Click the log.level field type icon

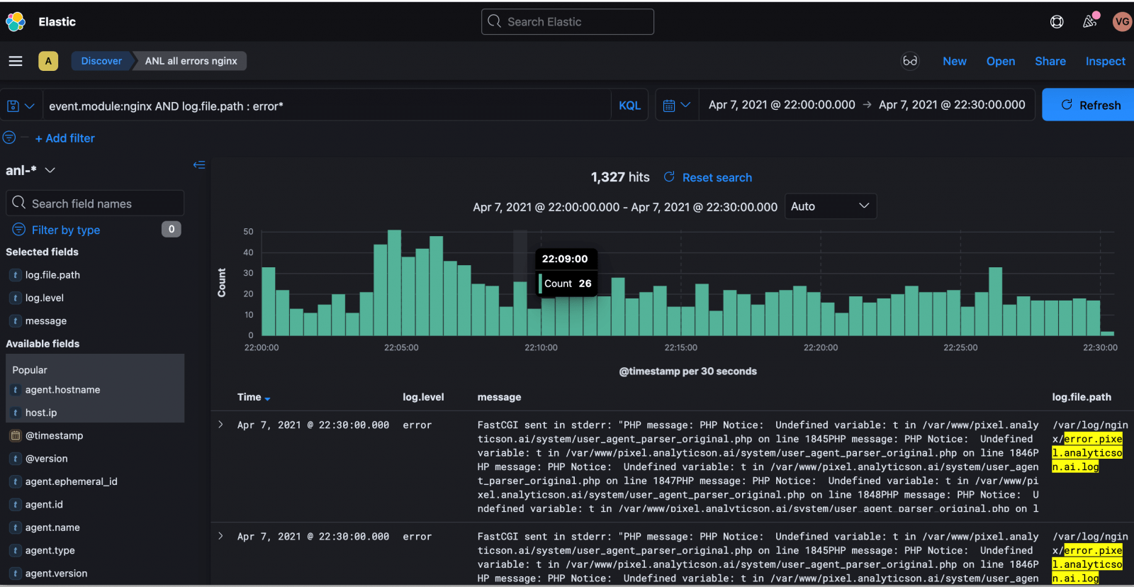[x=15, y=298]
